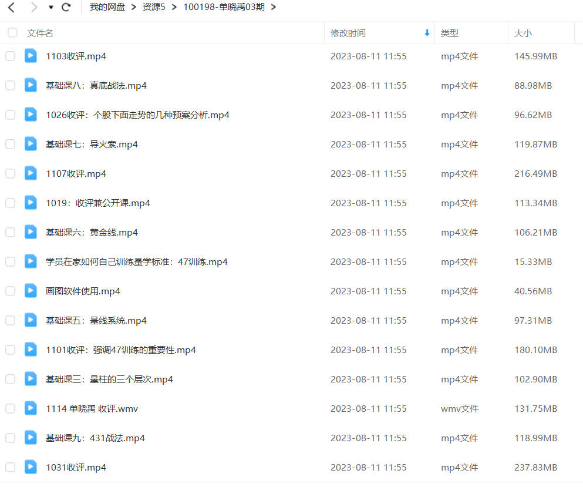Image resolution: width=583 pixels, height=497 pixels.
Task: Click video icon of 基础课五：量线系统.mp4
Action: (x=31, y=320)
